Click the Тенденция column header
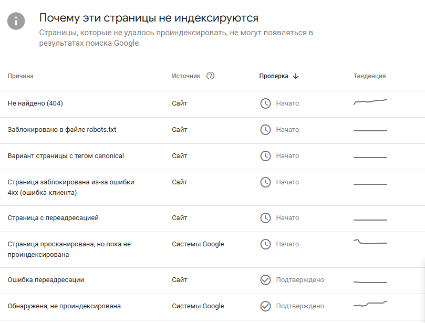Viewport: 425px width, 323px height. click(x=369, y=76)
